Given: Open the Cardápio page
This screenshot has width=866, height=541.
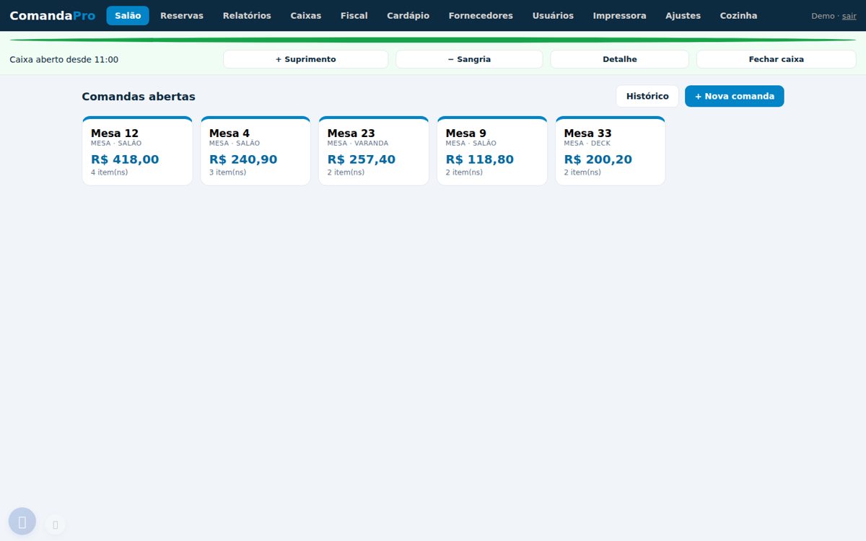Looking at the screenshot, I should click(x=408, y=16).
